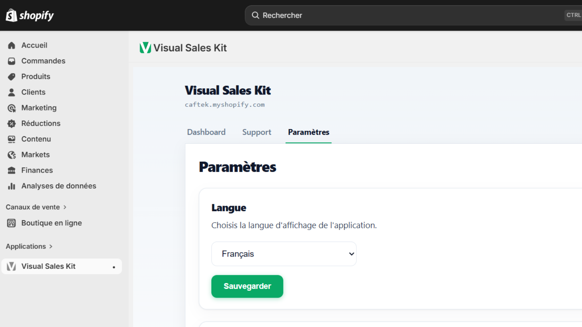Open the Français language dropdown
Image resolution: width=582 pixels, height=327 pixels.
(284, 254)
